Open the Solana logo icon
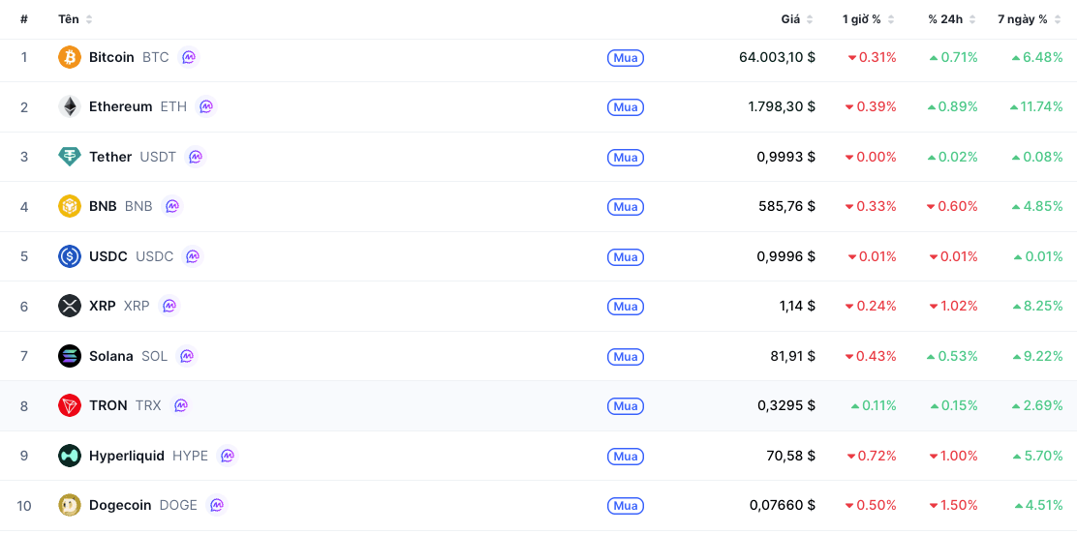This screenshot has width=1077, height=533. tap(70, 356)
